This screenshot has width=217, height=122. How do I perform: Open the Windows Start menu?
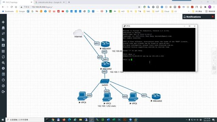(3, 120)
